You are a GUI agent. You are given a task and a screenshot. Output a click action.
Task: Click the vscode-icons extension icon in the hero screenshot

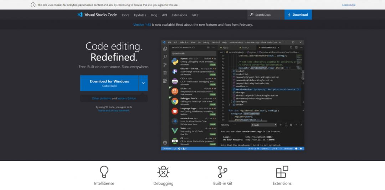(175, 121)
